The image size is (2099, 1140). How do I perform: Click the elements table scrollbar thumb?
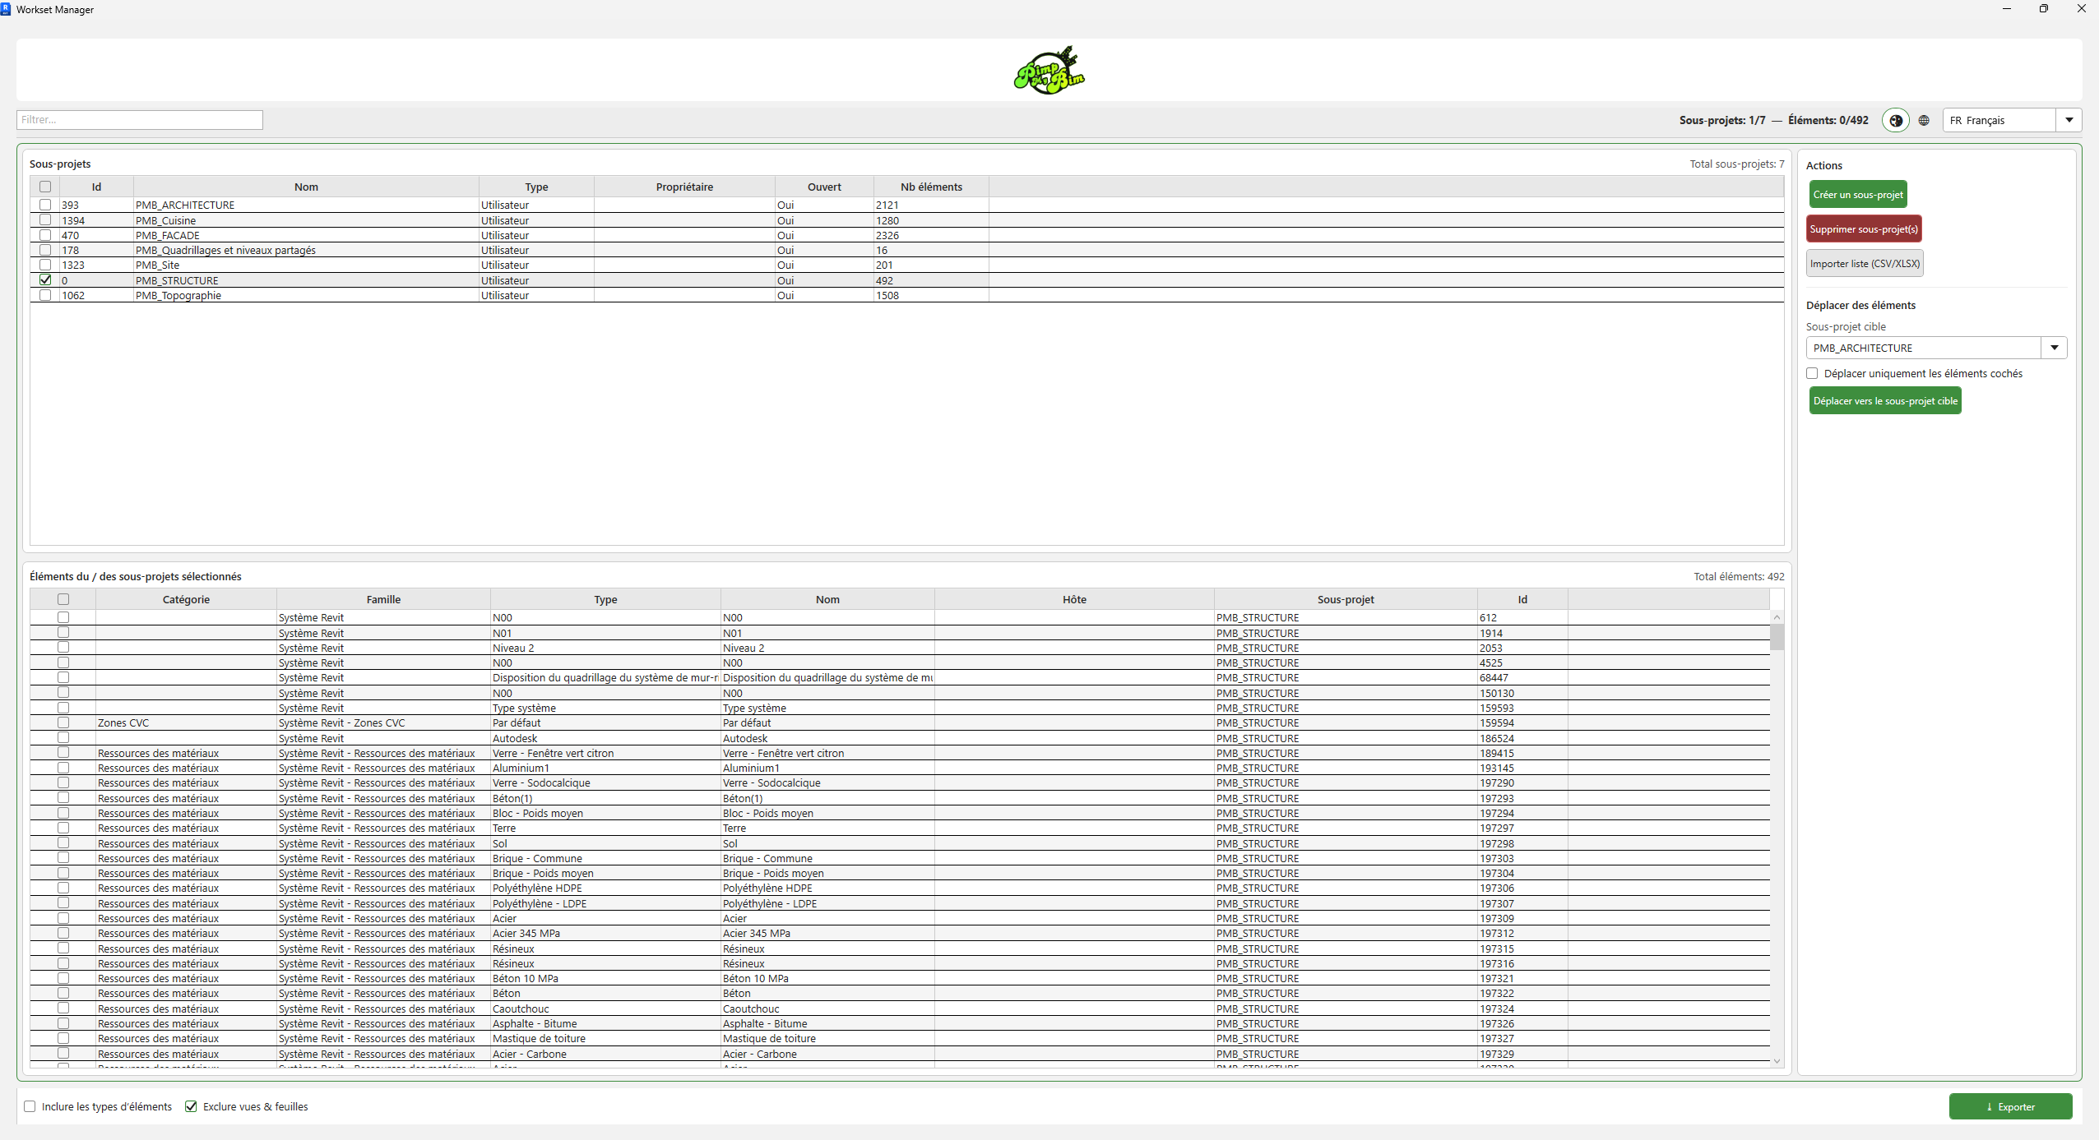1777,637
